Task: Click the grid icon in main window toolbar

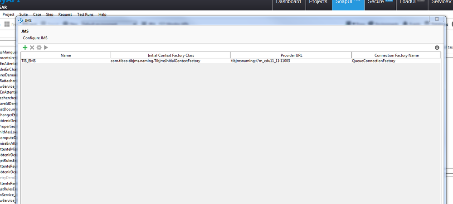Action: [7, 24]
